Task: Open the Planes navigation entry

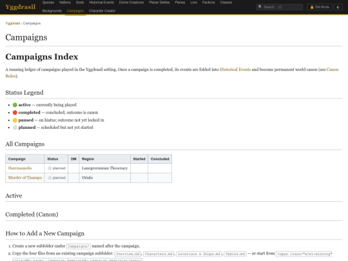Action: [x=180, y=3]
